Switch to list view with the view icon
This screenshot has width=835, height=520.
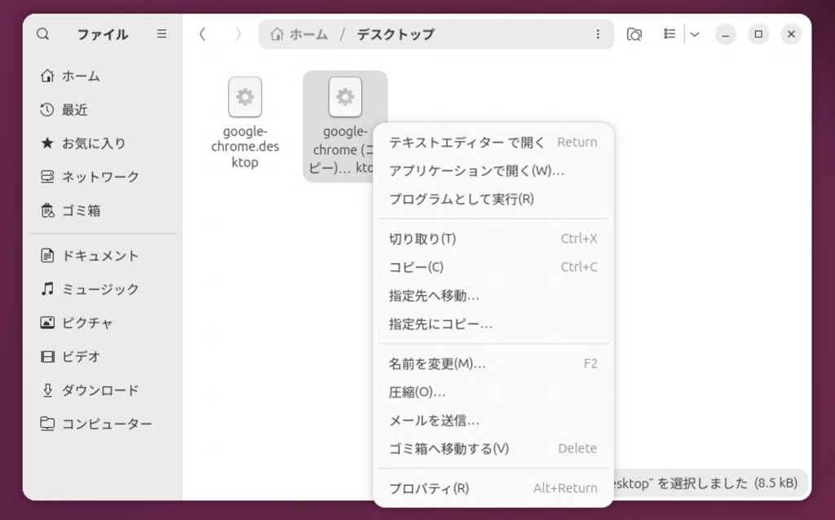pos(669,34)
